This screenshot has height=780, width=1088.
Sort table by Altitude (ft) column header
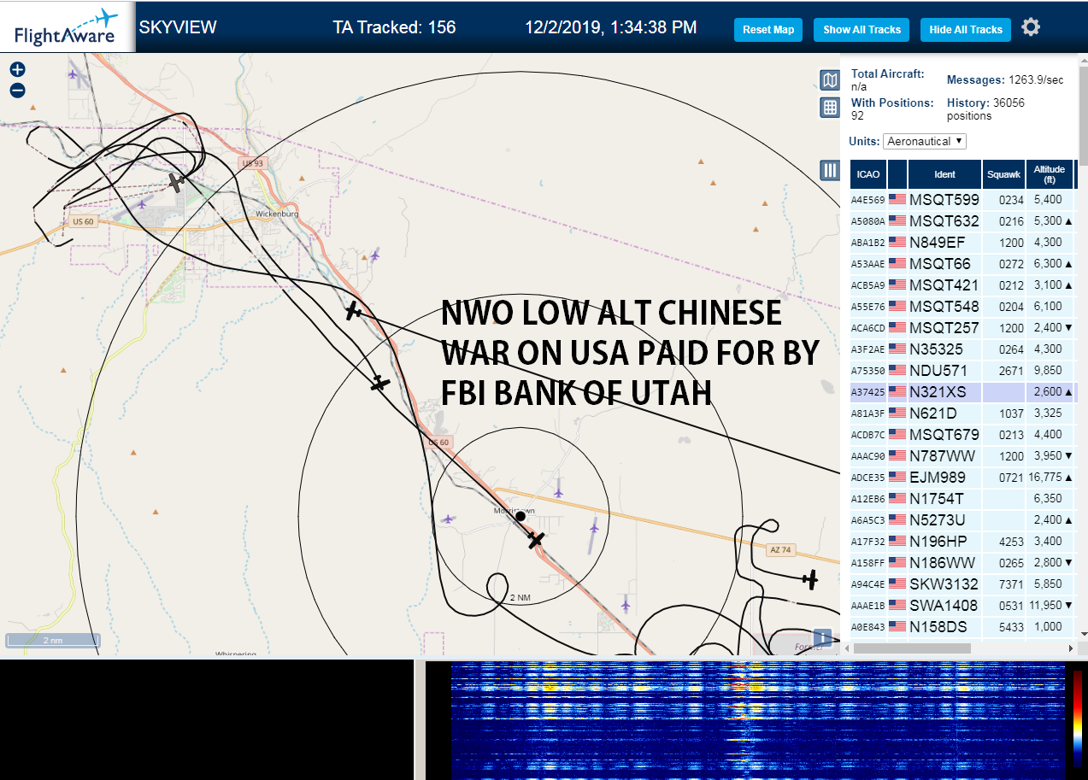(1049, 174)
